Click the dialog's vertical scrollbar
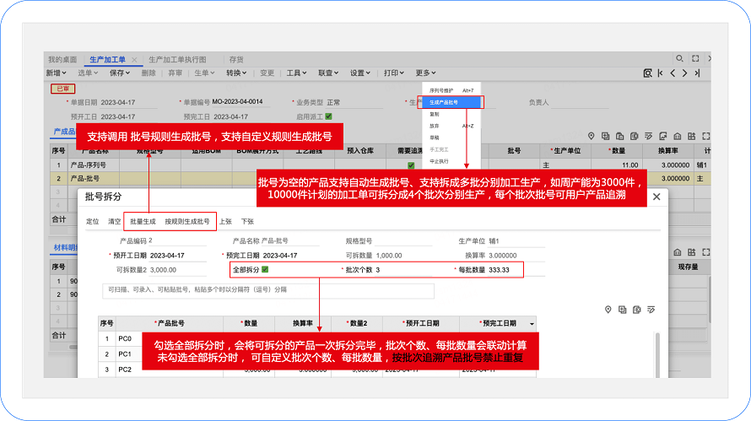The image size is (751, 421). pos(658,354)
